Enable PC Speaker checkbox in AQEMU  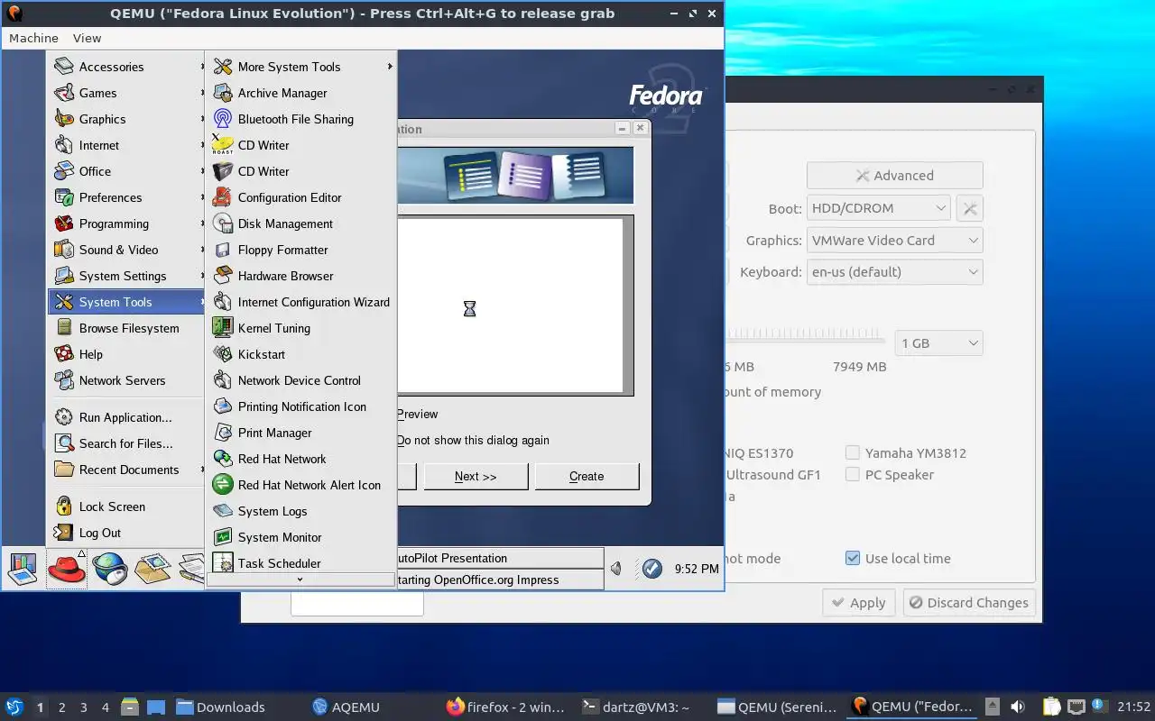[x=852, y=474]
